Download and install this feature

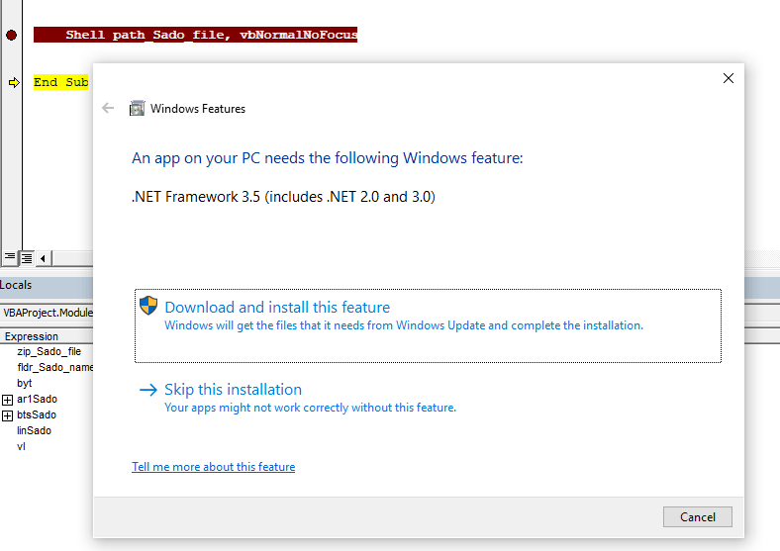point(277,308)
